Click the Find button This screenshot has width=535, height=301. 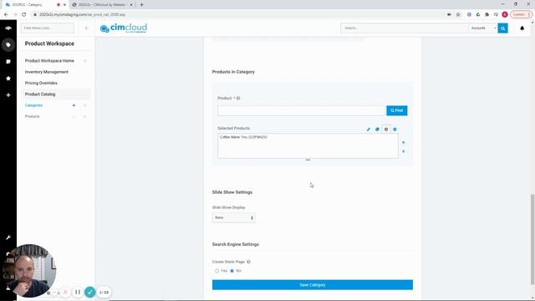[397, 110]
